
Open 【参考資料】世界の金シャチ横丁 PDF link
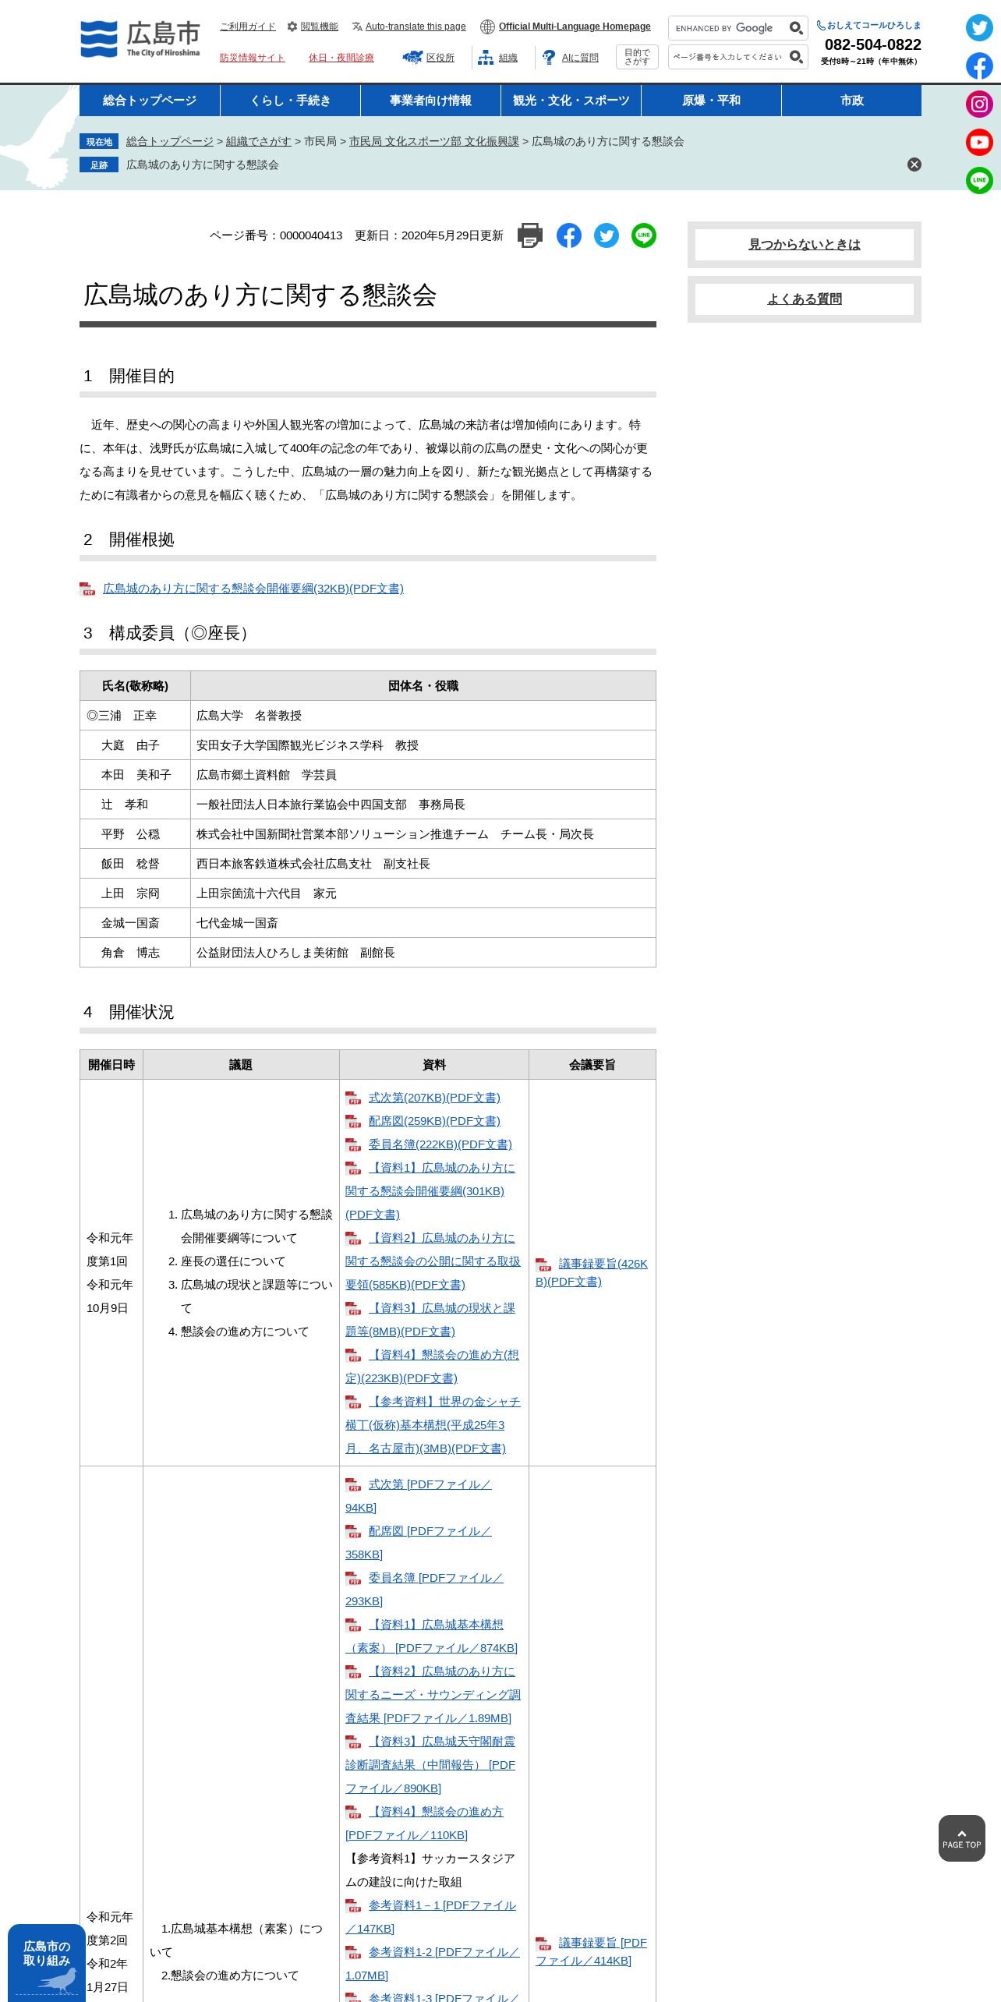(x=433, y=1425)
